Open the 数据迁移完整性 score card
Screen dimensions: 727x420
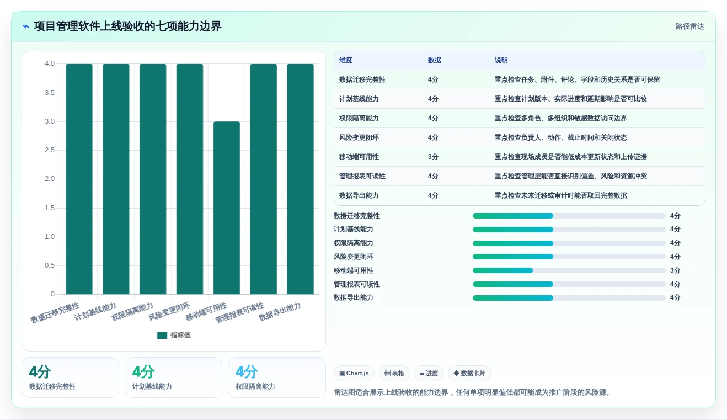[70, 378]
